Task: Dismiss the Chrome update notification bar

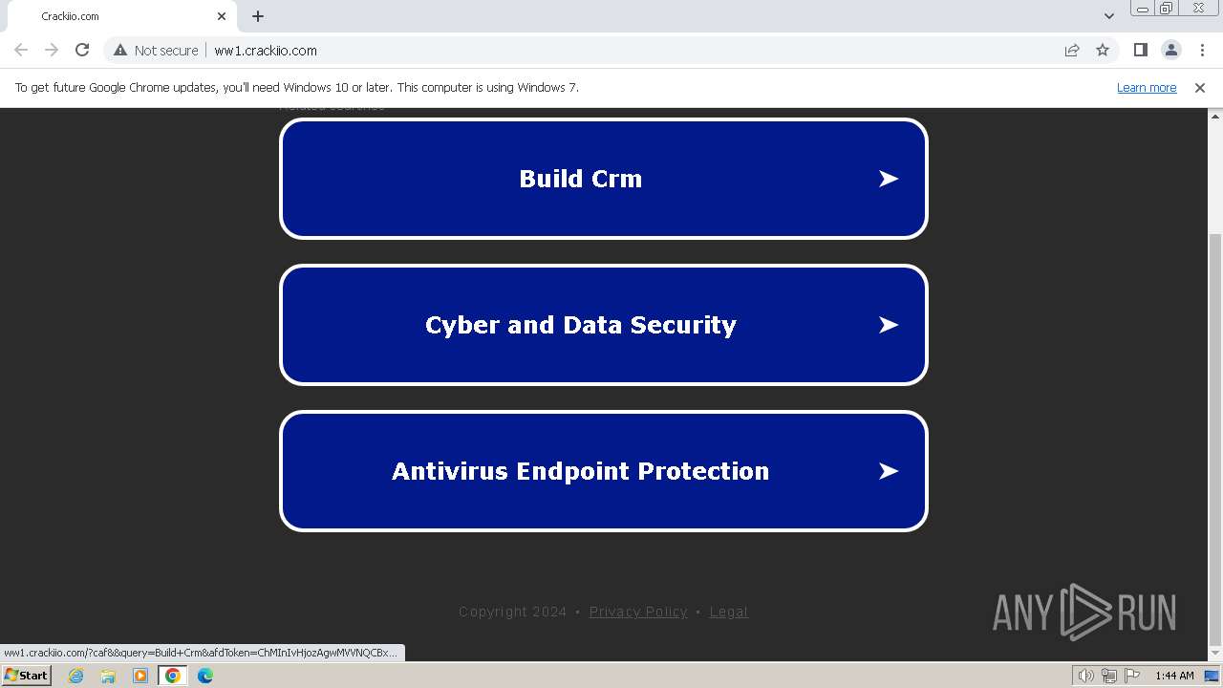Action: 1200,88
